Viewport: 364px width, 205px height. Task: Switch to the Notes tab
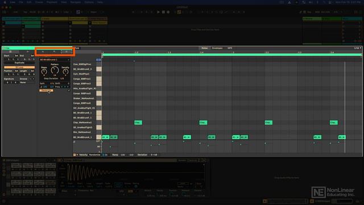tap(205, 48)
